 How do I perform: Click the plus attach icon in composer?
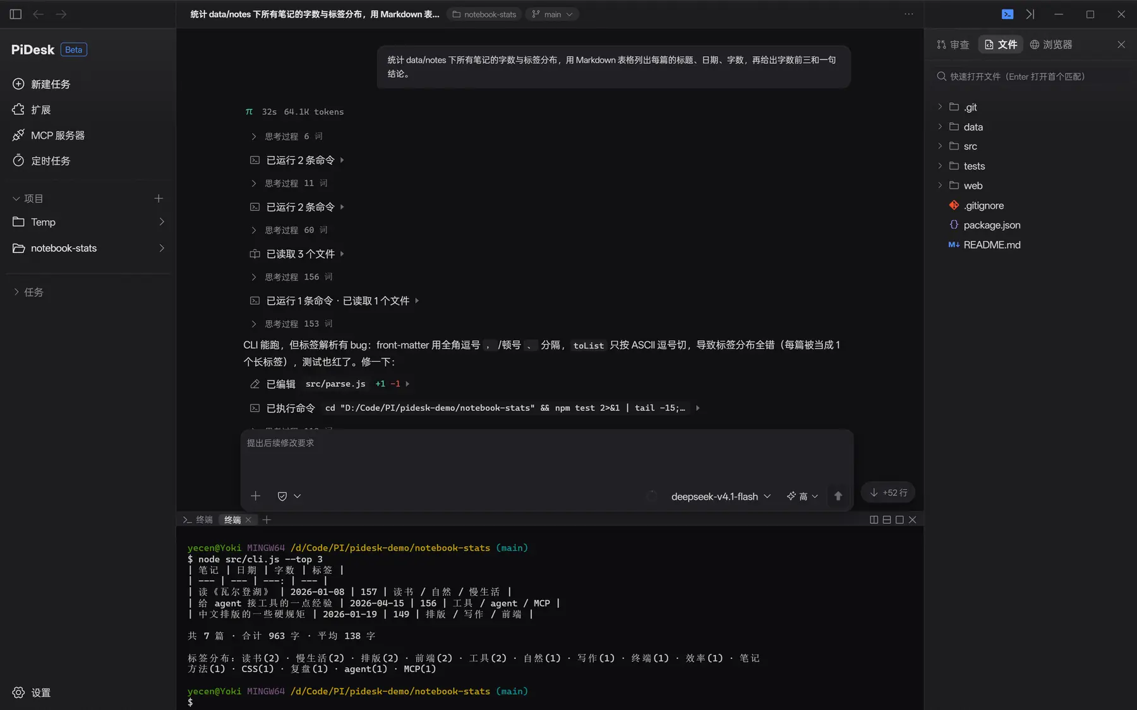(x=255, y=496)
